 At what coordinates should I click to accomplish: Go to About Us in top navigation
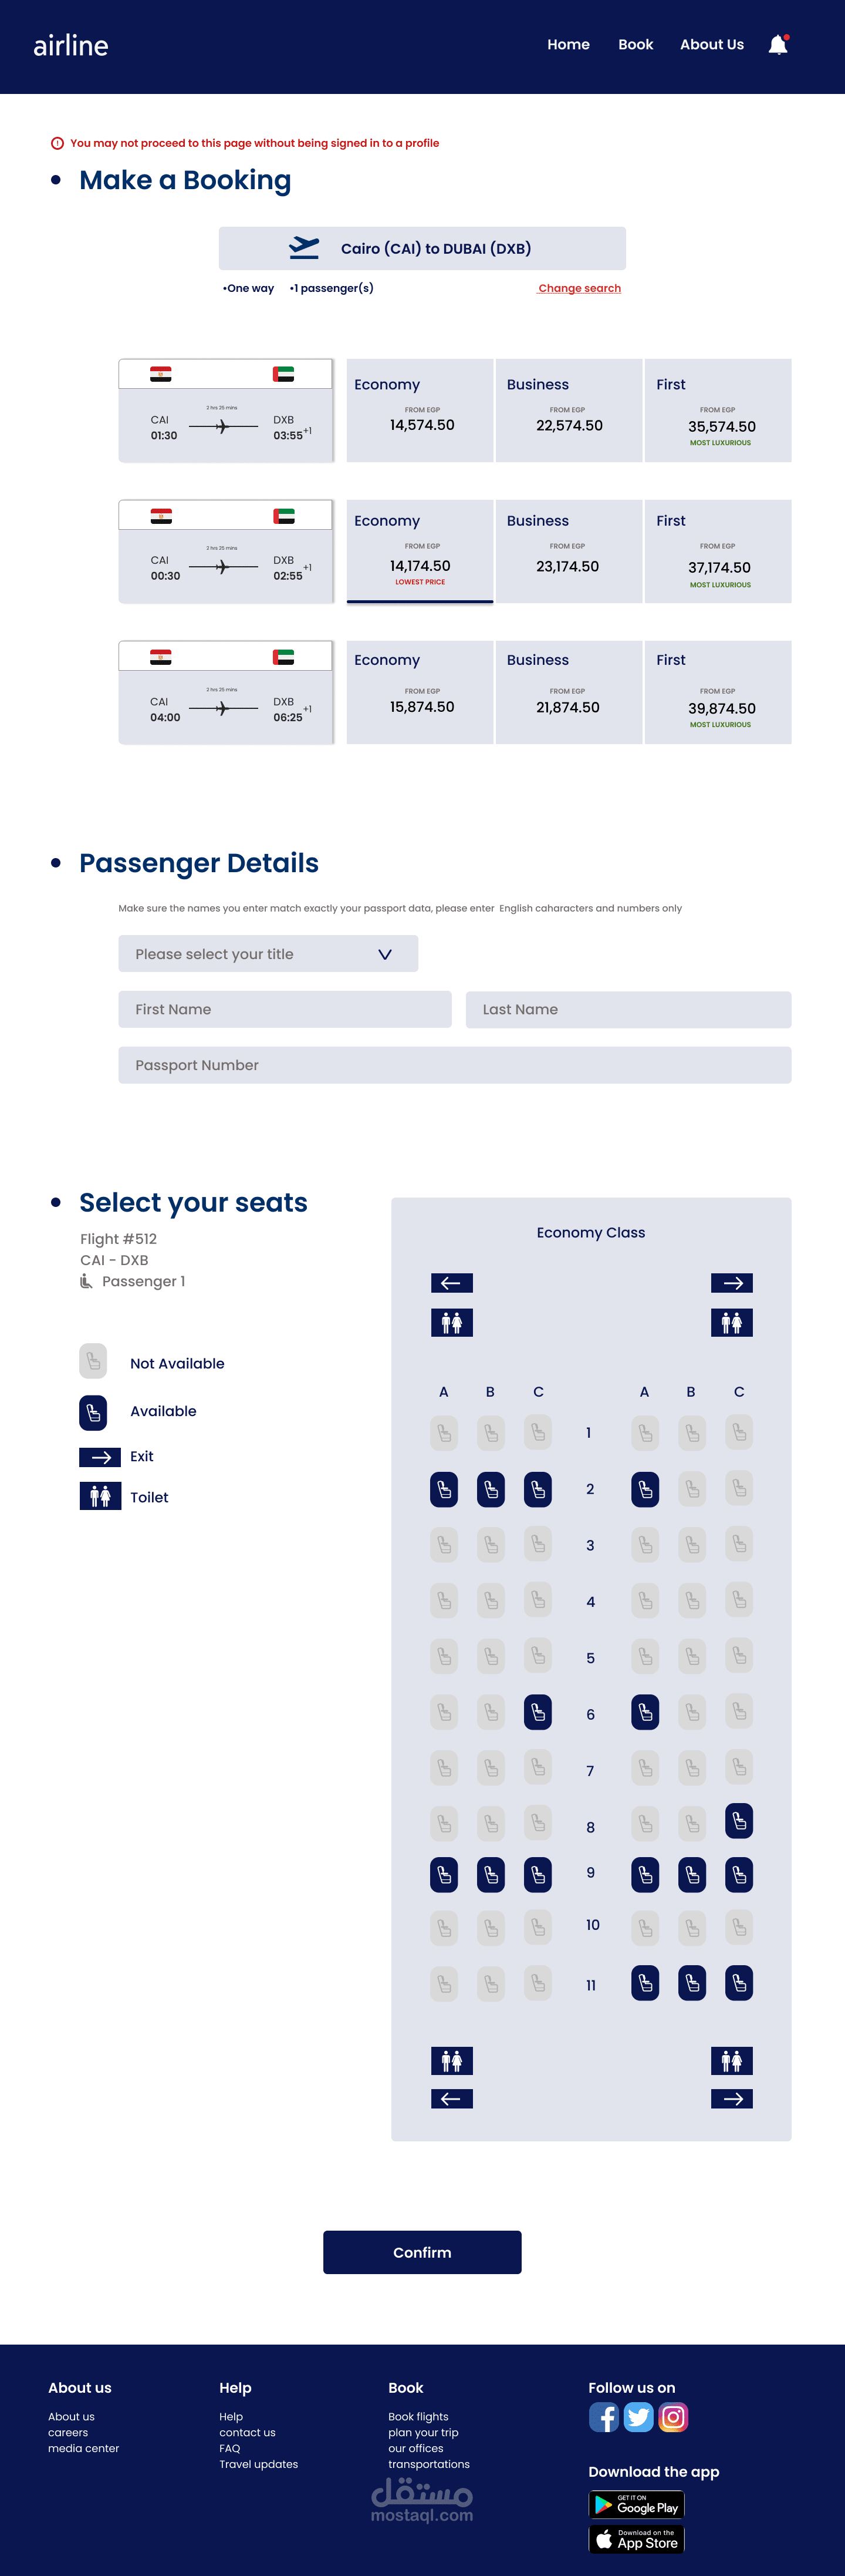point(711,45)
